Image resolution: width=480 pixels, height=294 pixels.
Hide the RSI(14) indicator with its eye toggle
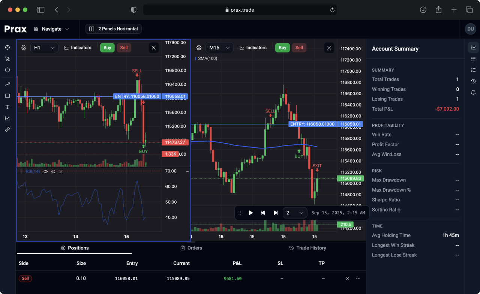click(46, 171)
